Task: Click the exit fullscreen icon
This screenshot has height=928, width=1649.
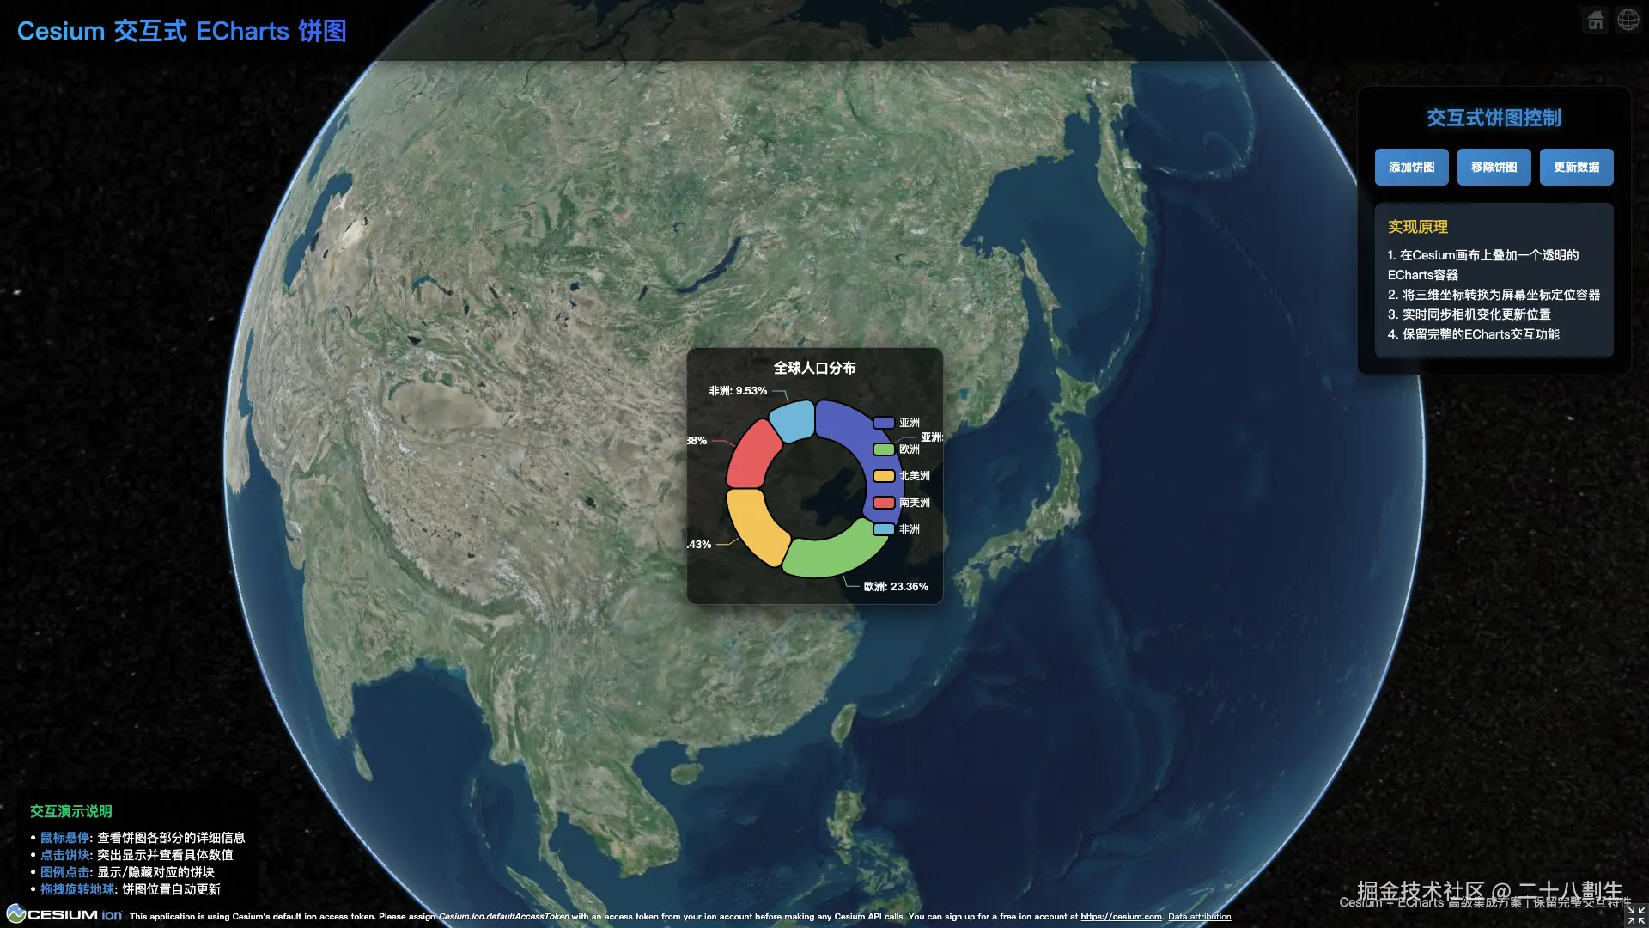Action: coord(1636,914)
